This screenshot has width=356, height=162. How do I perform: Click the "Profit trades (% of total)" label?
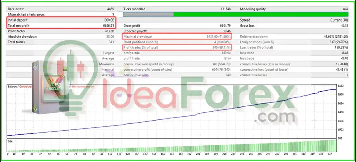click(141, 48)
